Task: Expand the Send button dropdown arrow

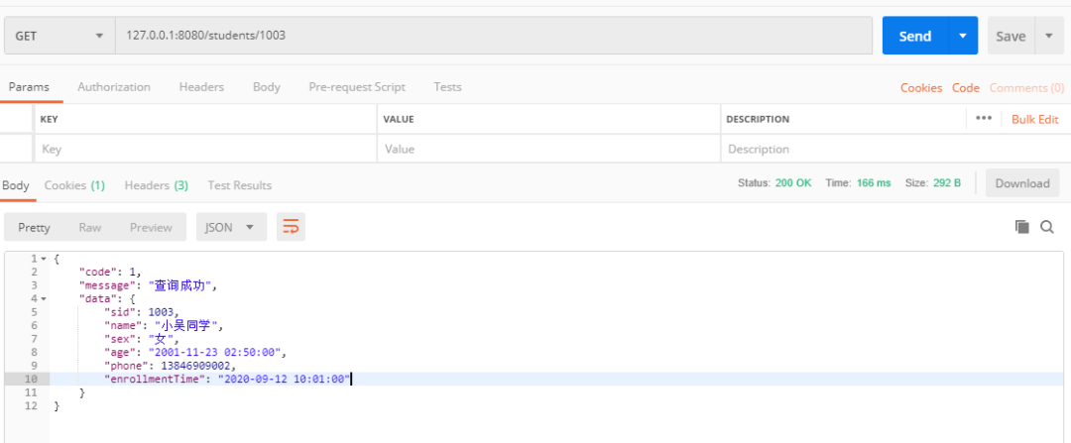Action: 963,36
